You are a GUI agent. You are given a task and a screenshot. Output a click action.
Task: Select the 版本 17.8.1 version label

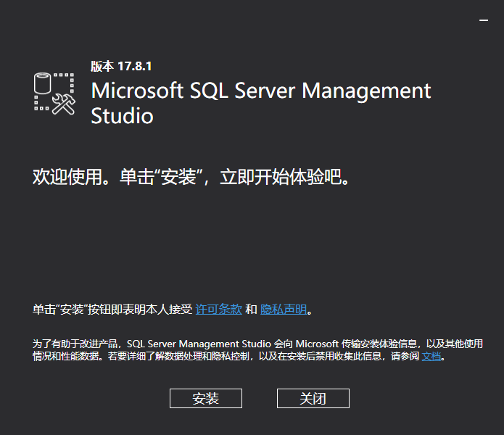(x=111, y=66)
